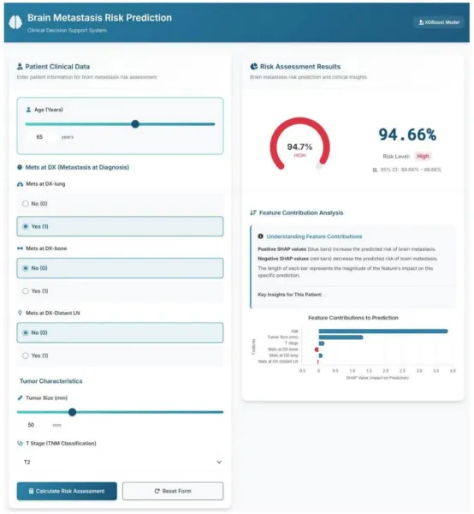Click the Understanding Feature Contributions heading
474x514 pixels.
point(314,236)
